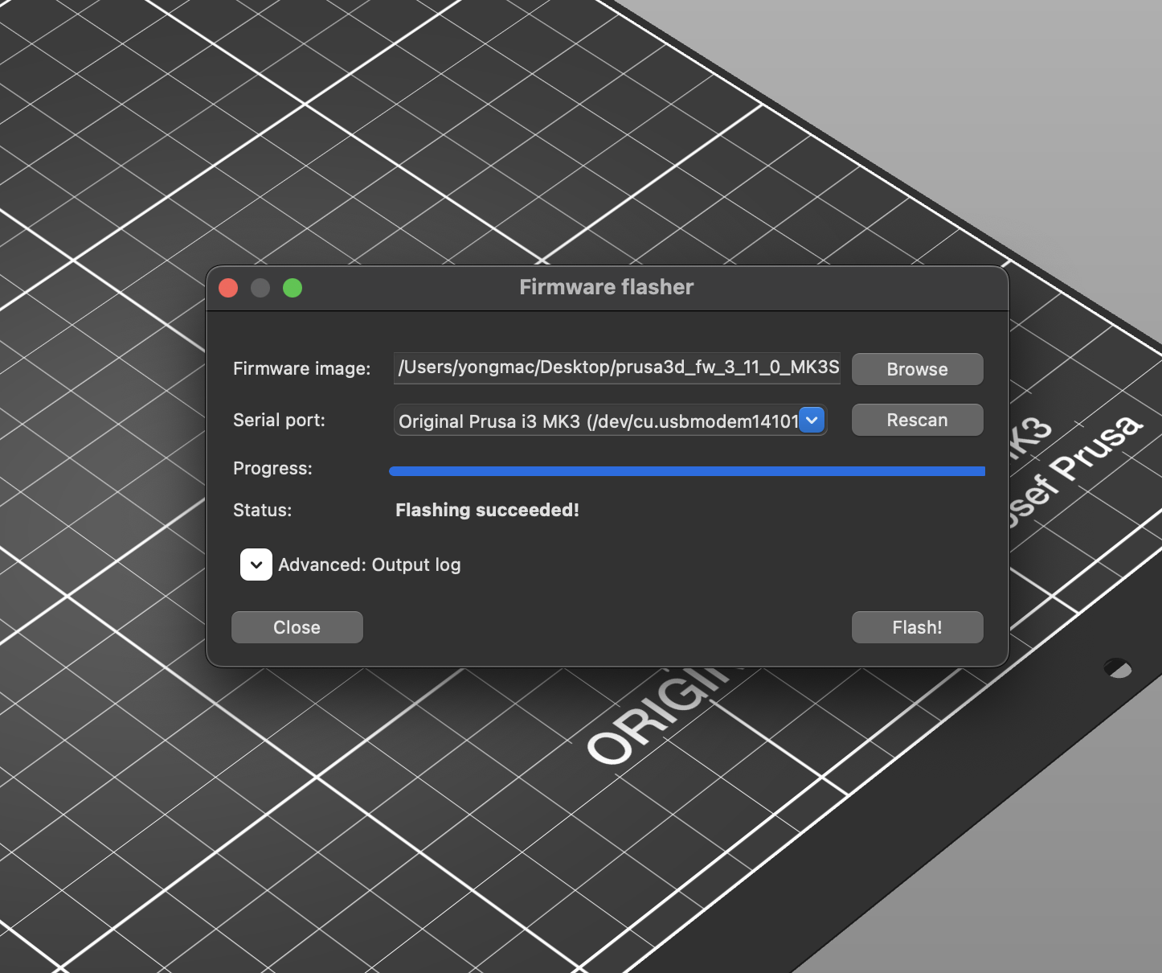
Task: Click the Flash! button
Action: [x=917, y=627]
